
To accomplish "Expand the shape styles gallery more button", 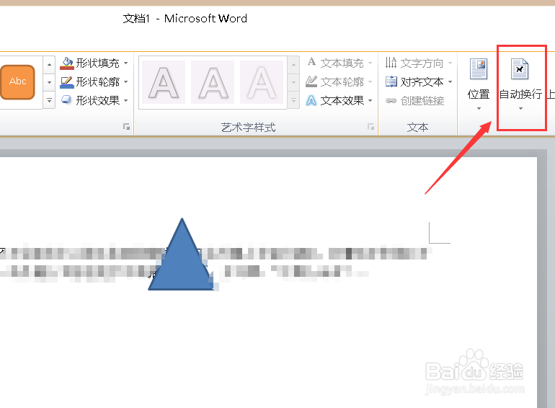I will click(49, 100).
